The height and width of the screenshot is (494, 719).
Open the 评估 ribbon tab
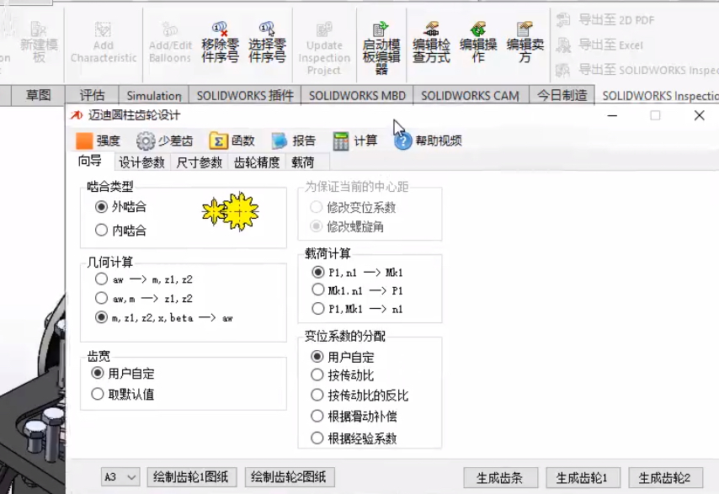pyautogui.click(x=92, y=95)
